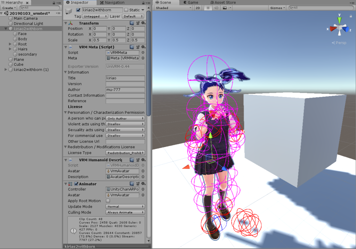
Task: Pick object for Animator Avatar field
Action: (x=143, y=195)
